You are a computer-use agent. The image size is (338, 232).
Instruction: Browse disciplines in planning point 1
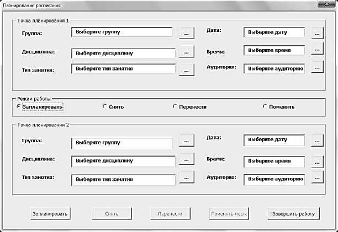(x=187, y=53)
